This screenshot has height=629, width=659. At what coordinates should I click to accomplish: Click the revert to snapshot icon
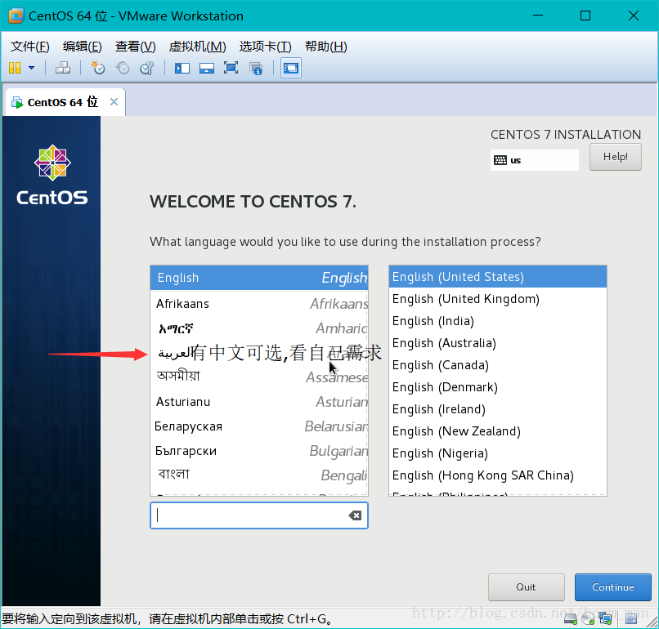[x=123, y=68]
